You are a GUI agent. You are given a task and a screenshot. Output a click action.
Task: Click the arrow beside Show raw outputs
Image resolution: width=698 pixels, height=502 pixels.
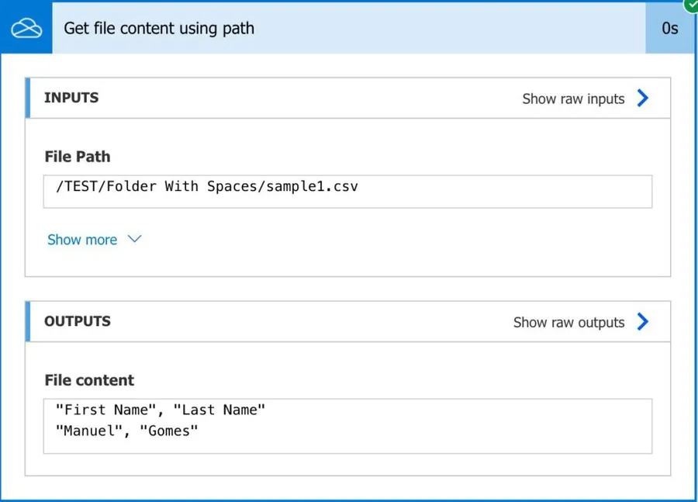pos(642,321)
